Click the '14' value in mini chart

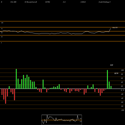coord(80,118)
